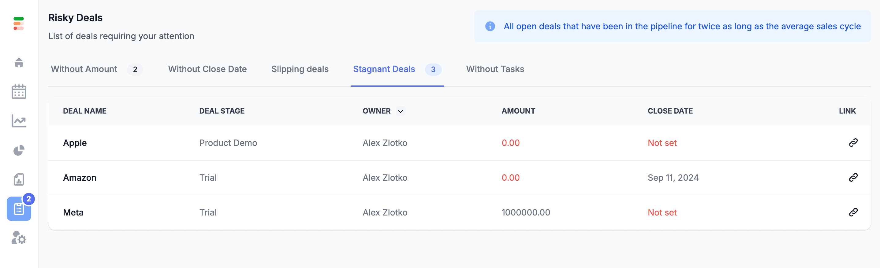
Task: Open the pie chart icon in sidebar
Action: tap(19, 150)
